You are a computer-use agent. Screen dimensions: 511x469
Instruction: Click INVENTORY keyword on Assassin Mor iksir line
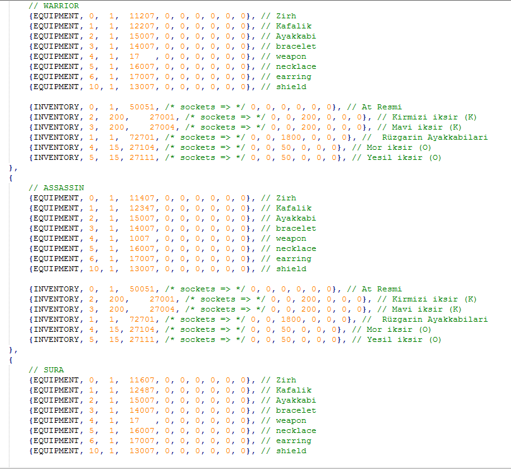click(56, 329)
